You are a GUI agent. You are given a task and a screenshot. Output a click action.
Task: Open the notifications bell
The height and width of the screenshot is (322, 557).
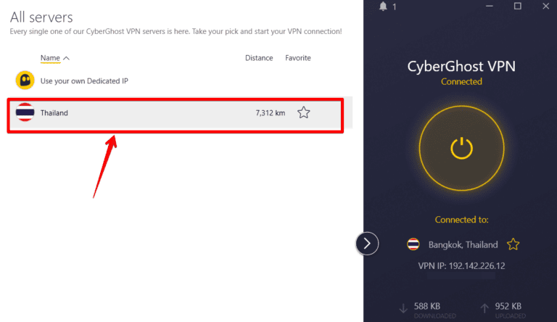[384, 7]
